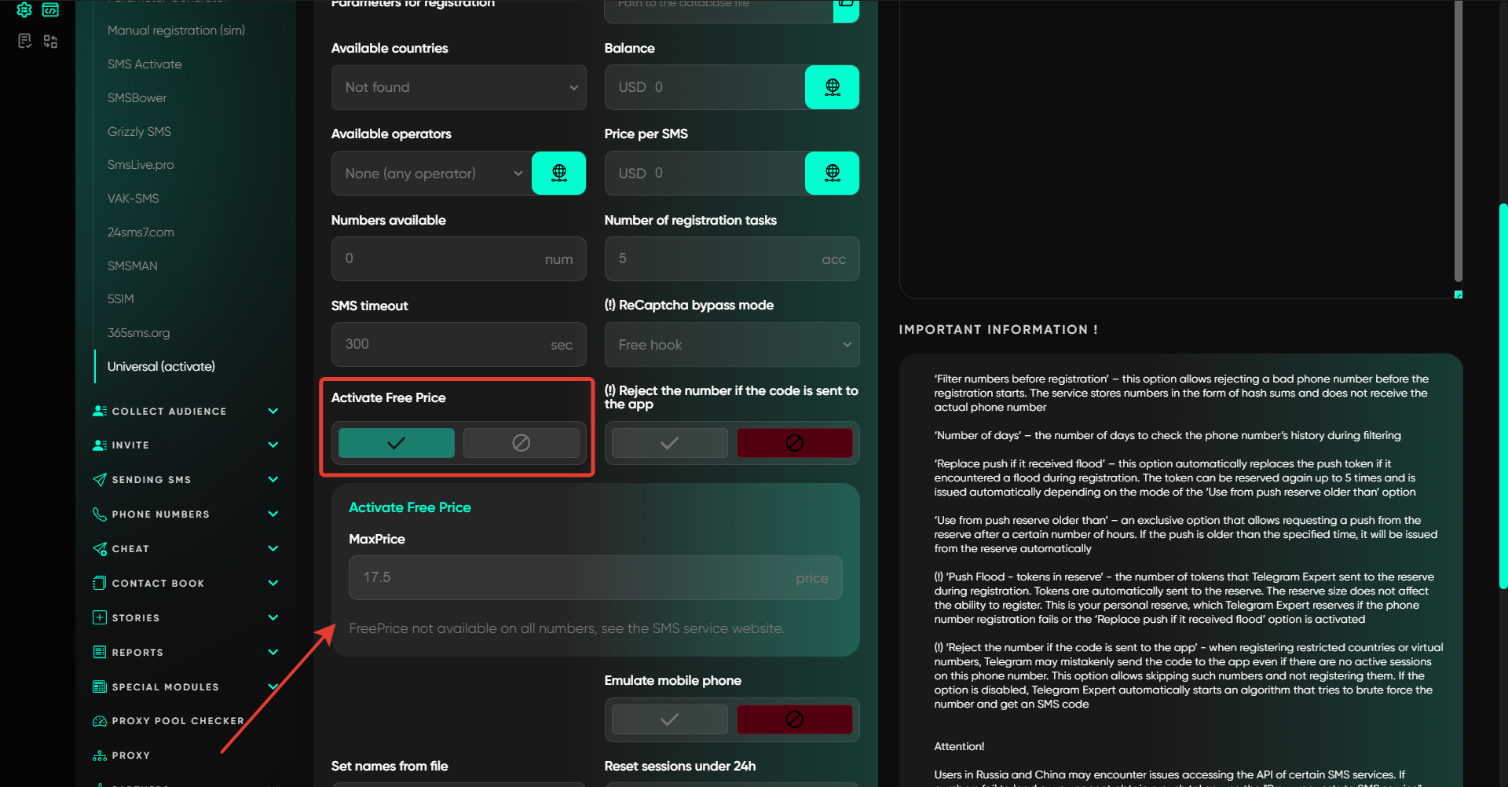Screen dimensions: 1508x787
Task: Open the ReCaptcha bypass mode dropdown
Action: 731,345
